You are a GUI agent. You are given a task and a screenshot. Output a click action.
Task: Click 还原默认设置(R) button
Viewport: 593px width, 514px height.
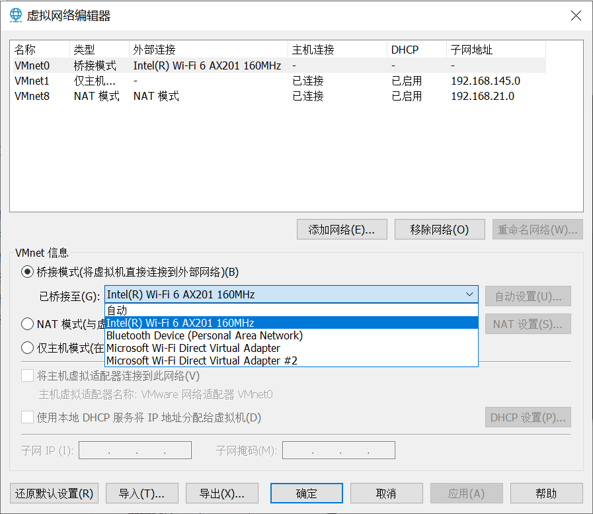pos(54,493)
